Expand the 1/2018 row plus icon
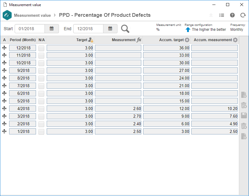This screenshot has height=196, width=249. click(4, 131)
